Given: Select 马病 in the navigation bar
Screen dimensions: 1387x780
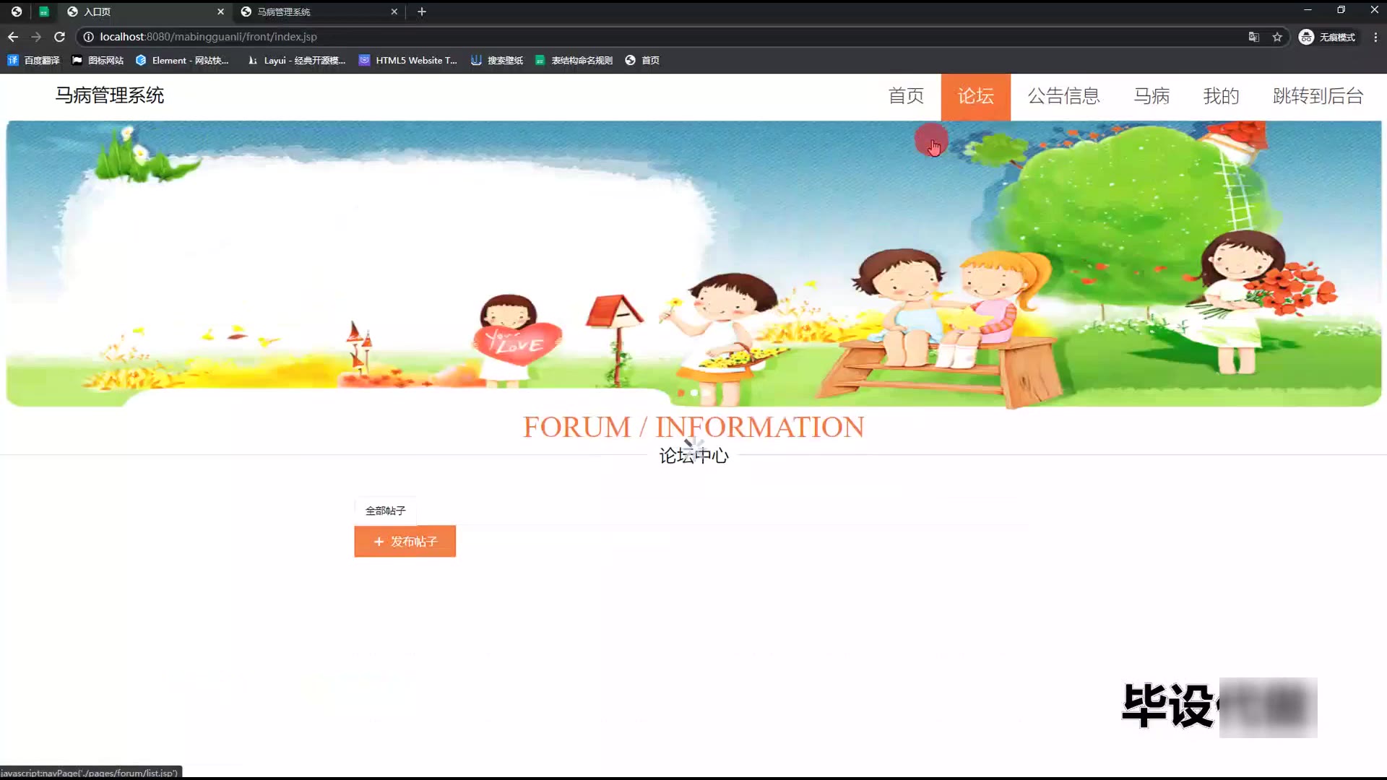Looking at the screenshot, I should click(x=1151, y=96).
